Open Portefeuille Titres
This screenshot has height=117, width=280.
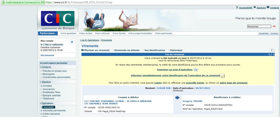coord(51,92)
